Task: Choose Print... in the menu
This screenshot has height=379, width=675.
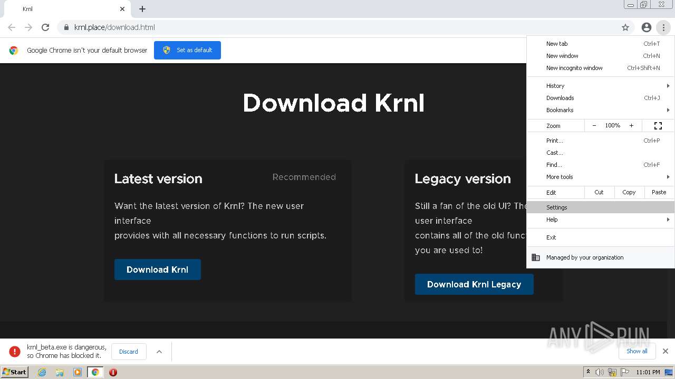Action: pyautogui.click(x=601, y=141)
